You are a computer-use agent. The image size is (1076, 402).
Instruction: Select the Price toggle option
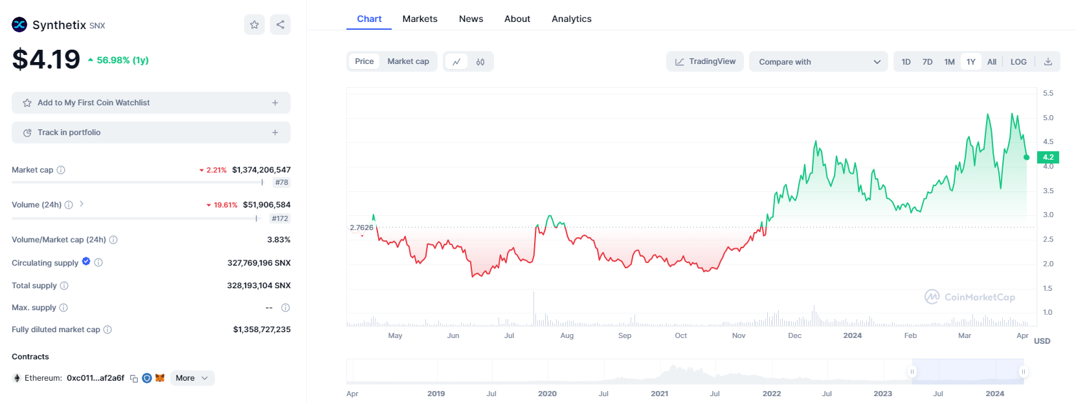[364, 61]
